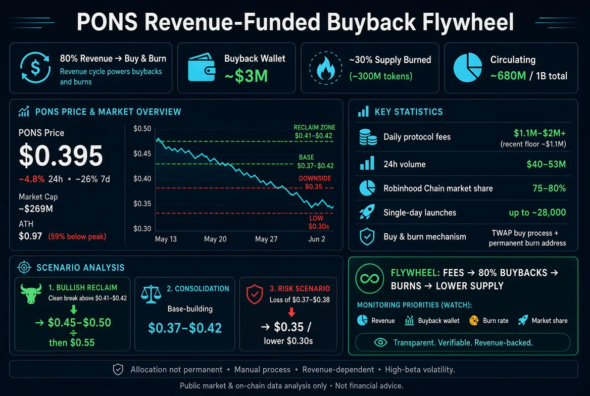This screenshot has height=396, width=590.
Task: Click the scales icon in Consolidation card
Action: tap(151, 294)
